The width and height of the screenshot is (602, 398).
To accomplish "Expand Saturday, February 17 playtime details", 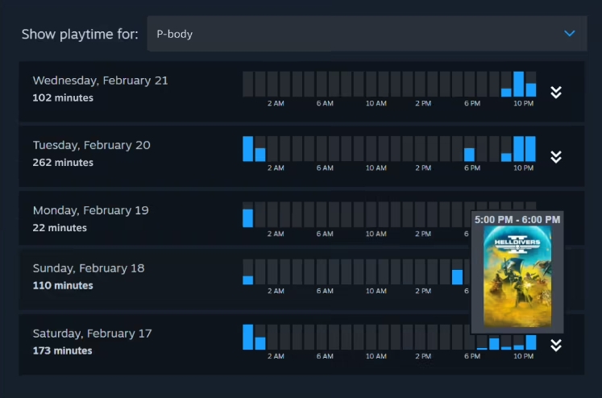I will coord(555,345).
